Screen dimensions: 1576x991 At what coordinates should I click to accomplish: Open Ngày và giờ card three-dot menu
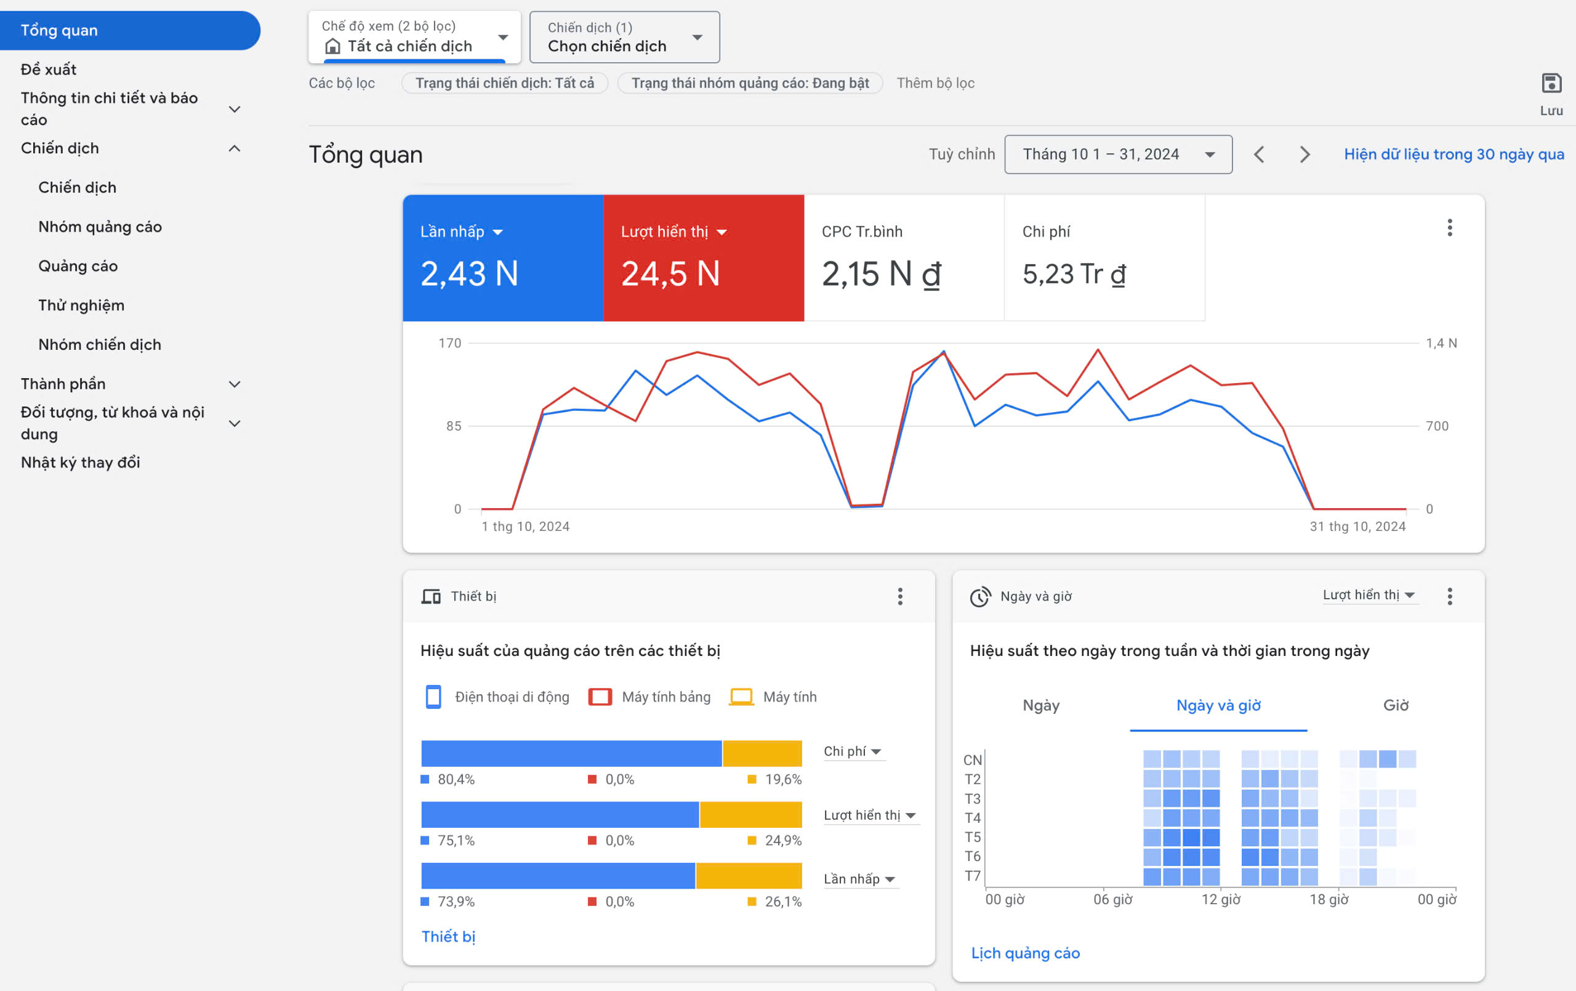(1450, 596)
